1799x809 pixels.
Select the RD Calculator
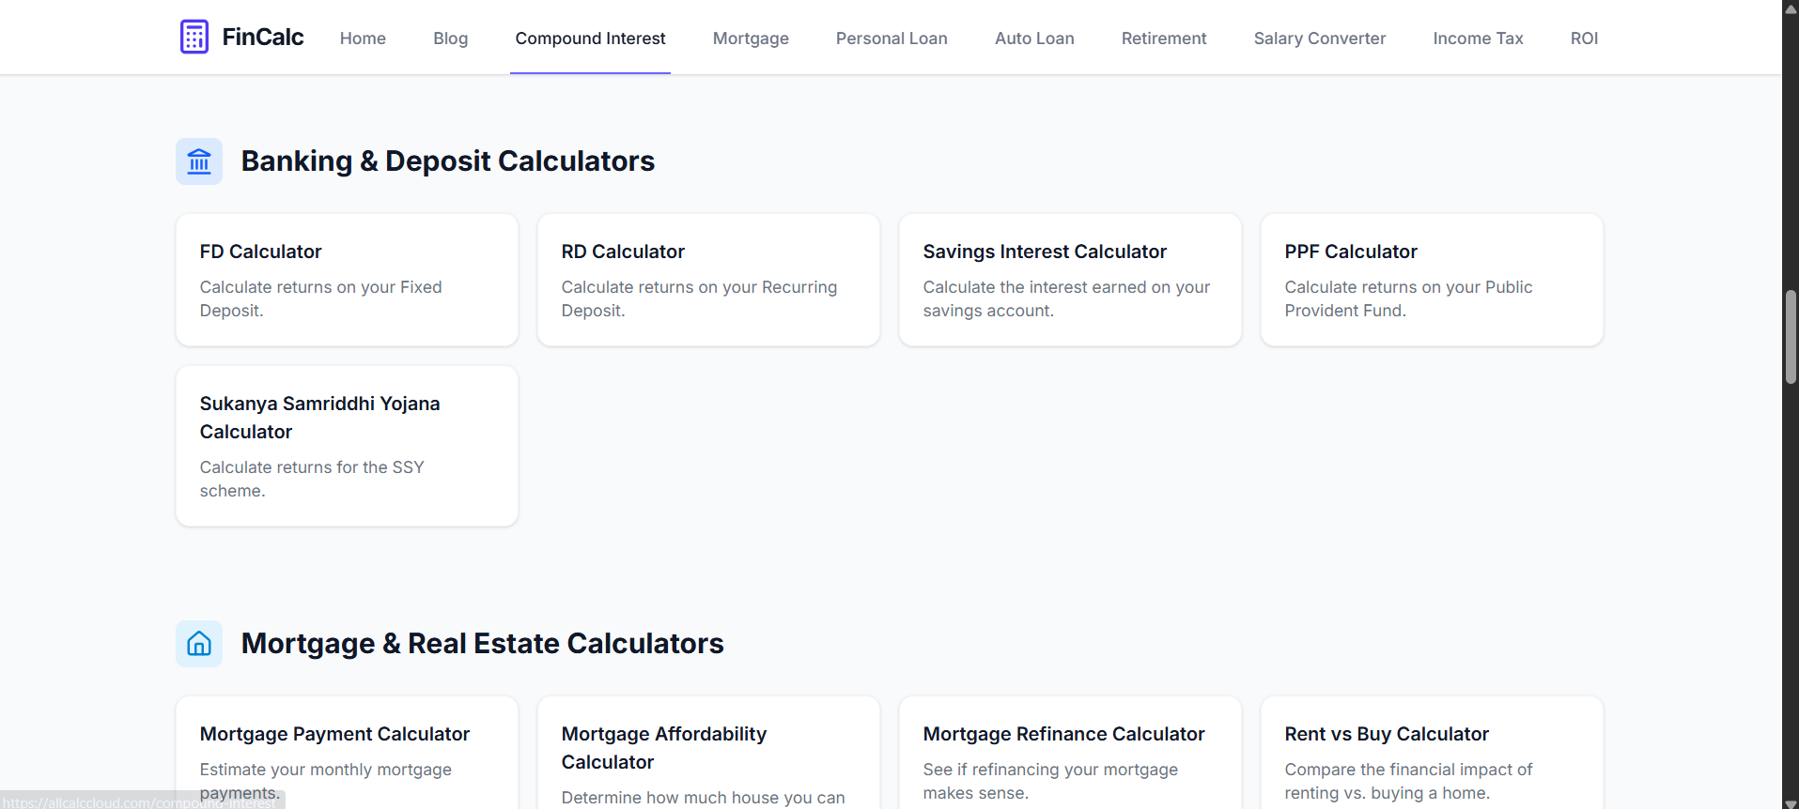click(x=707, y=279)
